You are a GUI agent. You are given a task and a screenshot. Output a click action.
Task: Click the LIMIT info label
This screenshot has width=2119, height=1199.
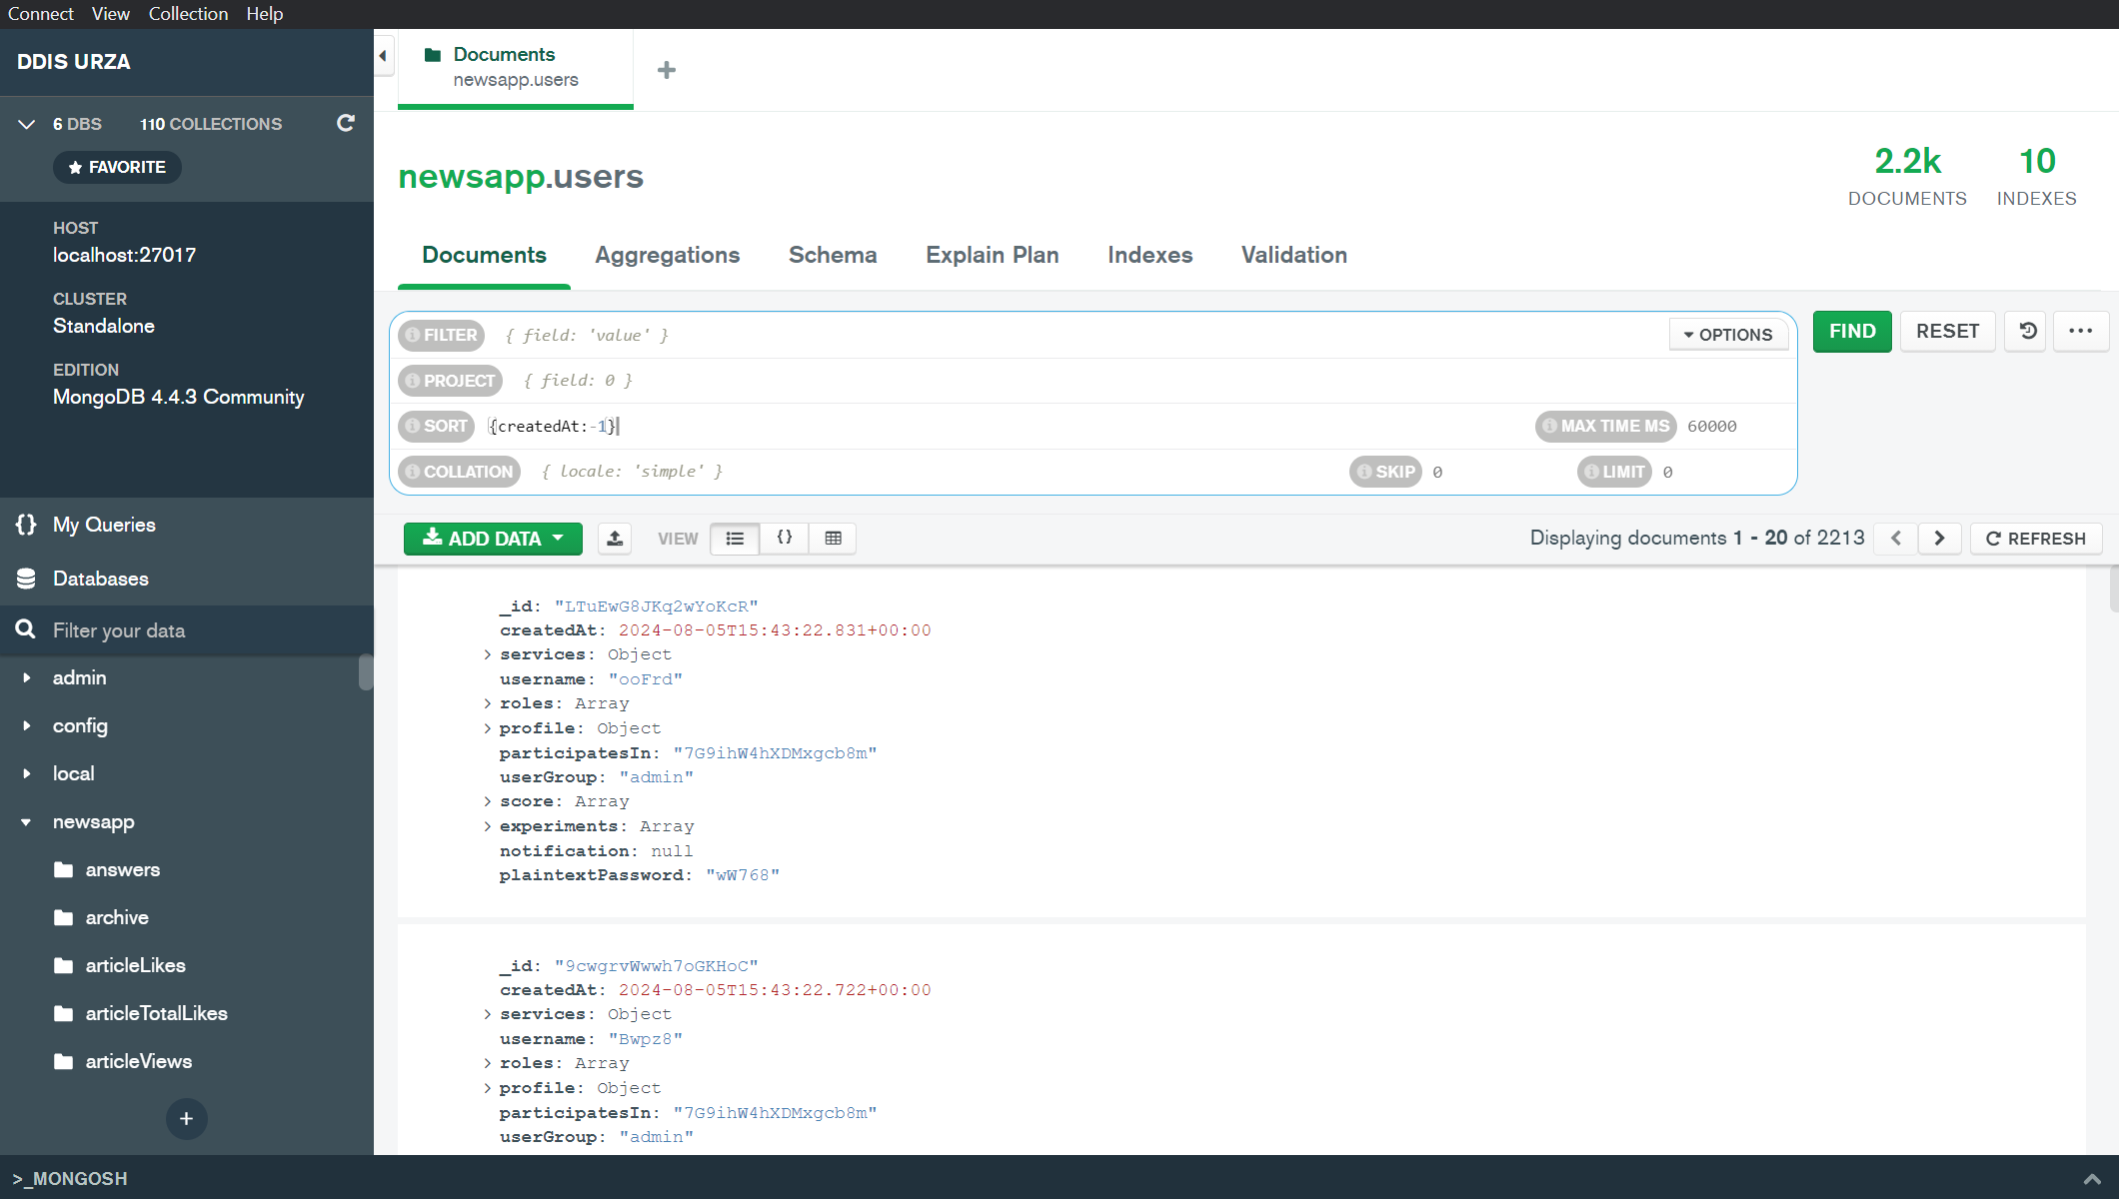pyautogui.click(x=1614, y=472)
